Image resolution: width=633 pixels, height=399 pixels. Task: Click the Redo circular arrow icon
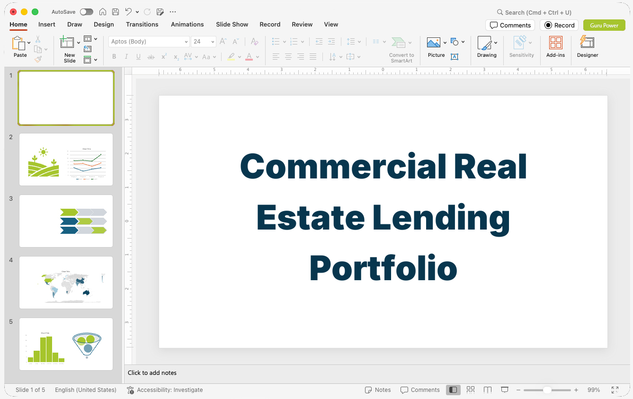(147, 12)
